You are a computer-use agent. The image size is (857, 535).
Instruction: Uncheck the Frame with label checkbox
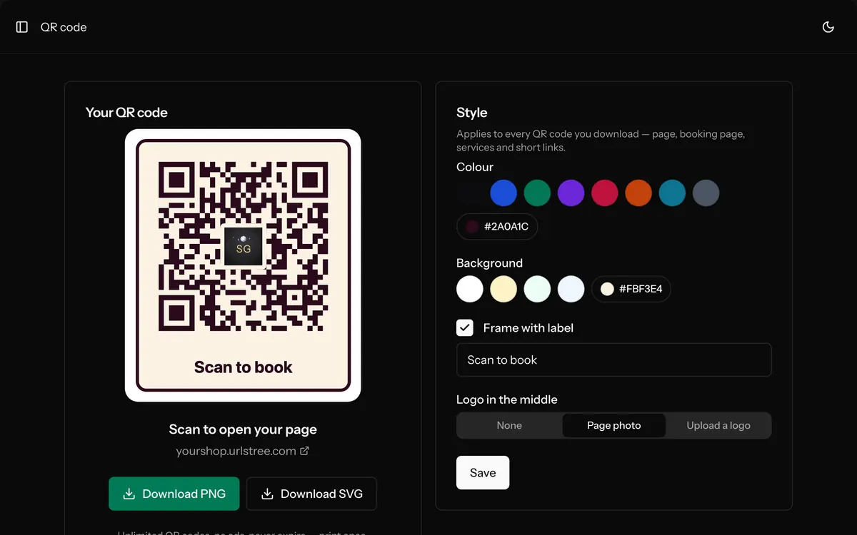point(465,328)
